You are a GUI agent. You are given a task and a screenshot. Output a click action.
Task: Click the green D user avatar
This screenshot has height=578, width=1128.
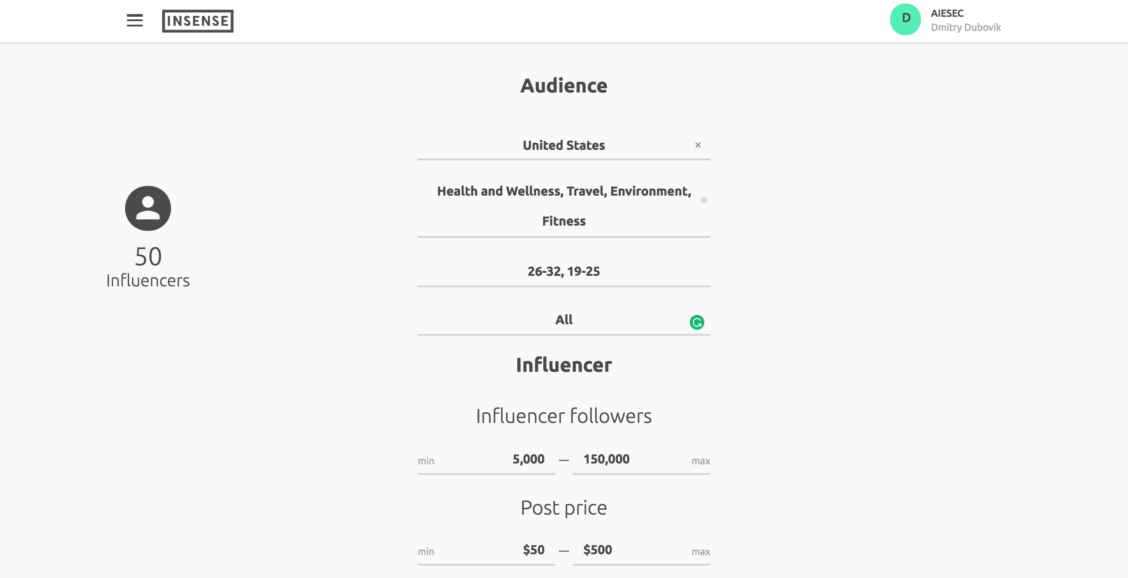point(905,19)
